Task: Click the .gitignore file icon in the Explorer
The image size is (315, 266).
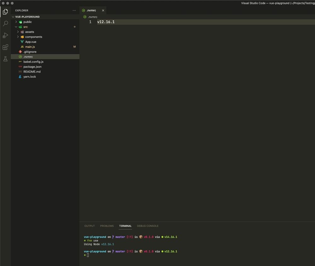Action: [x=20, y=51]
